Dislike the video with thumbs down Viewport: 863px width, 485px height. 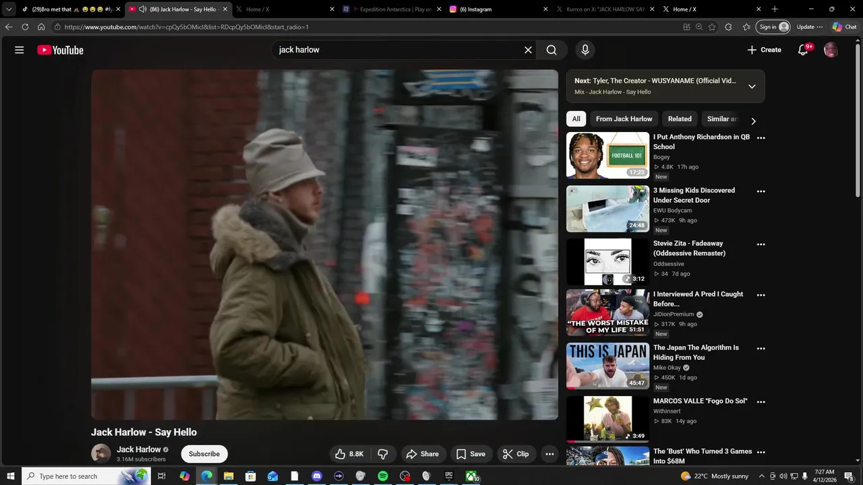coord(383,454)
